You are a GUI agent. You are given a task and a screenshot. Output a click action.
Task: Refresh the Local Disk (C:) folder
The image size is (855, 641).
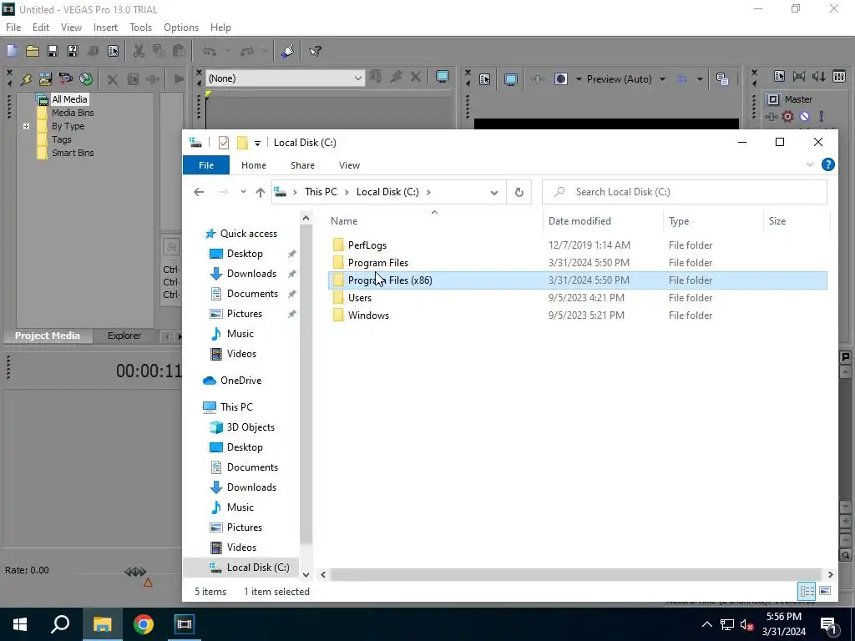point(519,193)
